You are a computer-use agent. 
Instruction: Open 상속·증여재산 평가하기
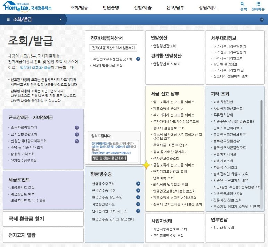click(170, 152)
